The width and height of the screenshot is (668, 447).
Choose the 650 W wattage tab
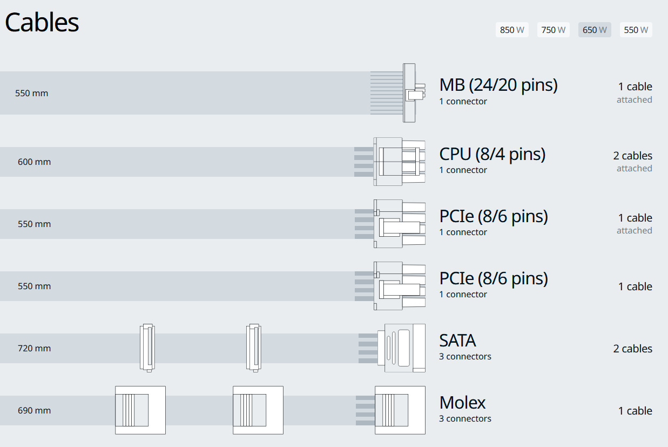595,30
